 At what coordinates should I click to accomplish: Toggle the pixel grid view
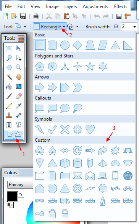click(119, 16)
